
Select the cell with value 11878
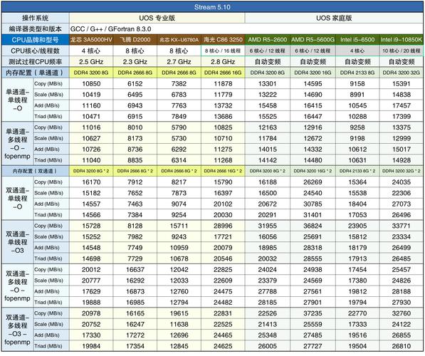(223, 83)
